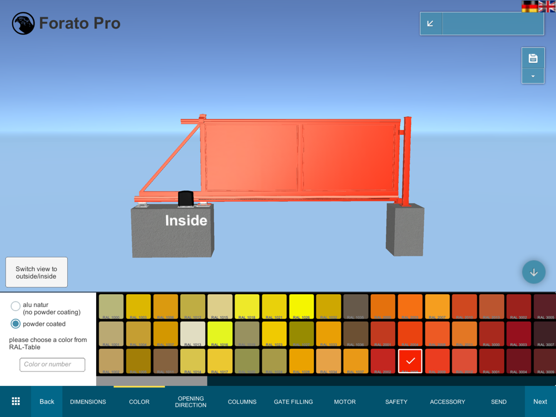Viewport: 556px width, 417px height.
Task: Click the Color or number input field
Action: tap(52, 365)
